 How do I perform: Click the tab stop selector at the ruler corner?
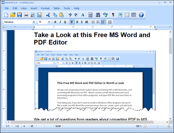(x=4, y=27)
